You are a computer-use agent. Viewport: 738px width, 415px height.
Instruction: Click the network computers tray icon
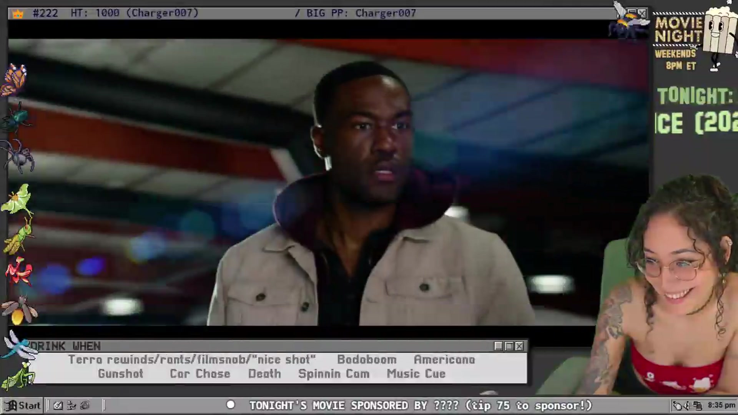(x=698, y=406)
